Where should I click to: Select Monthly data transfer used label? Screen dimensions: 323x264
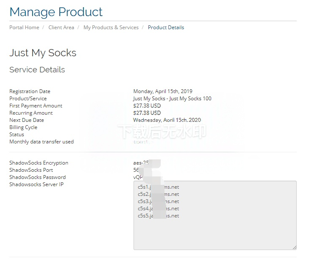point(42,142)
